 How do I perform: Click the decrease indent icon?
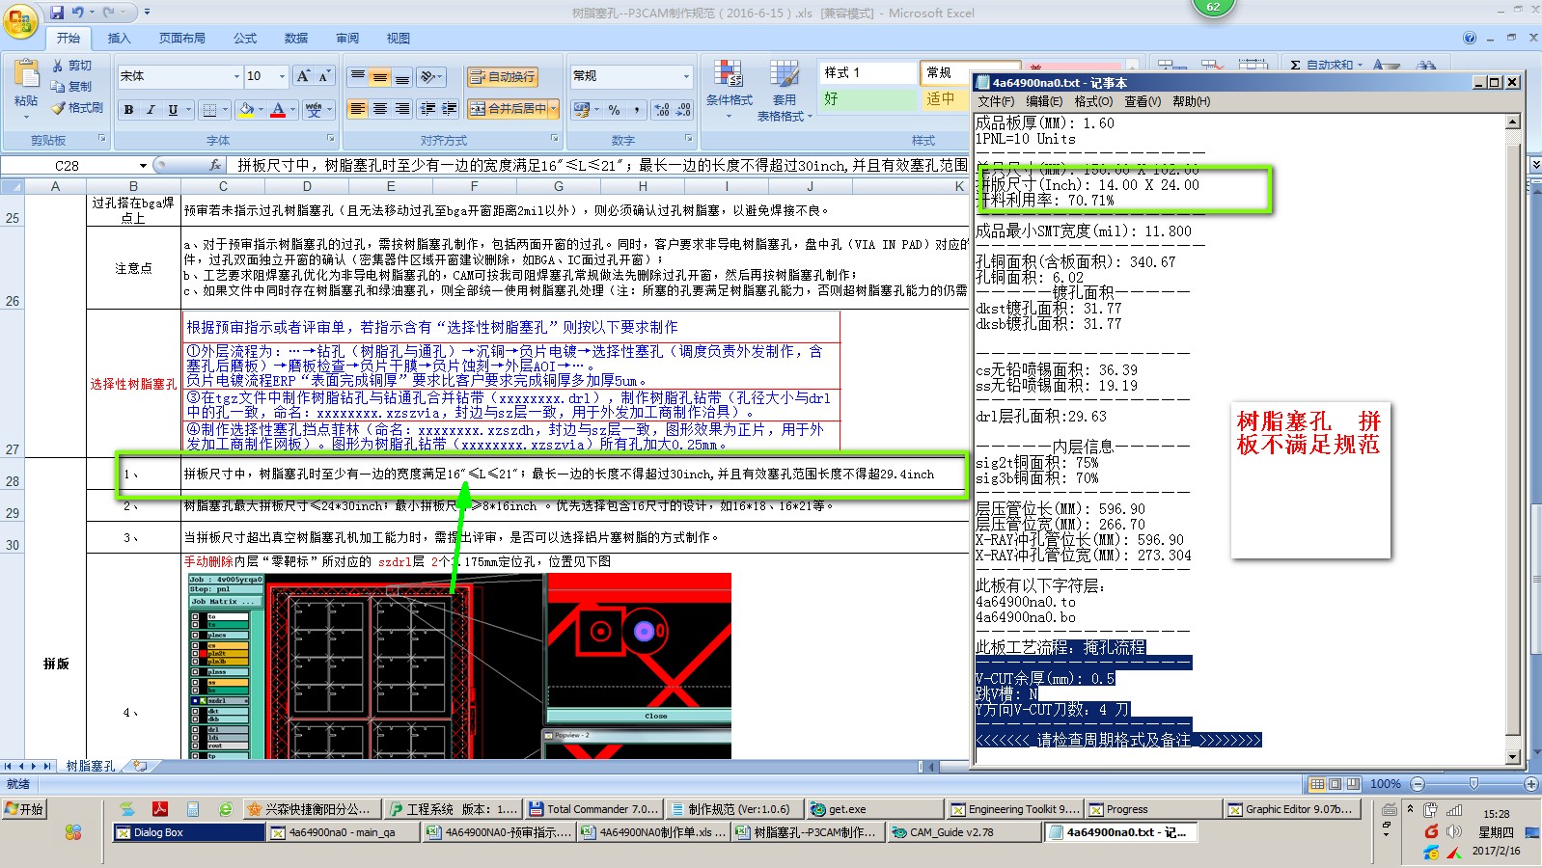427,109
